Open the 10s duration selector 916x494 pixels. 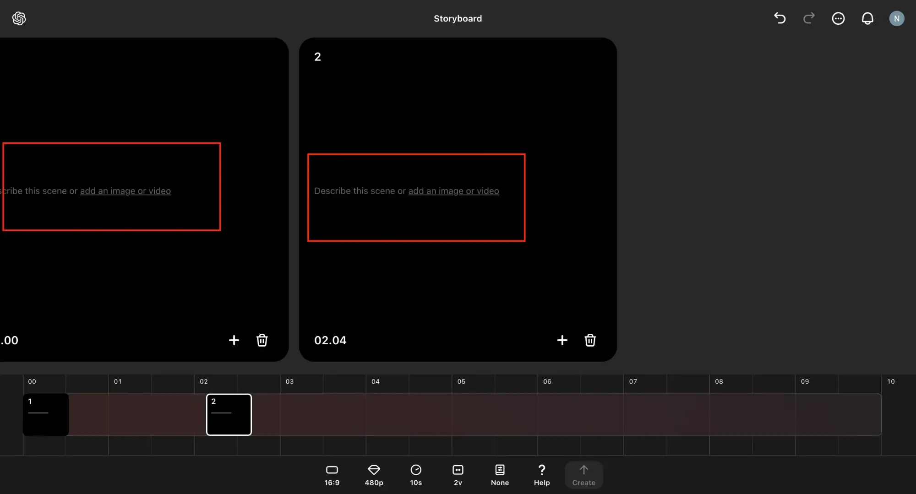(x=416, y=475)
